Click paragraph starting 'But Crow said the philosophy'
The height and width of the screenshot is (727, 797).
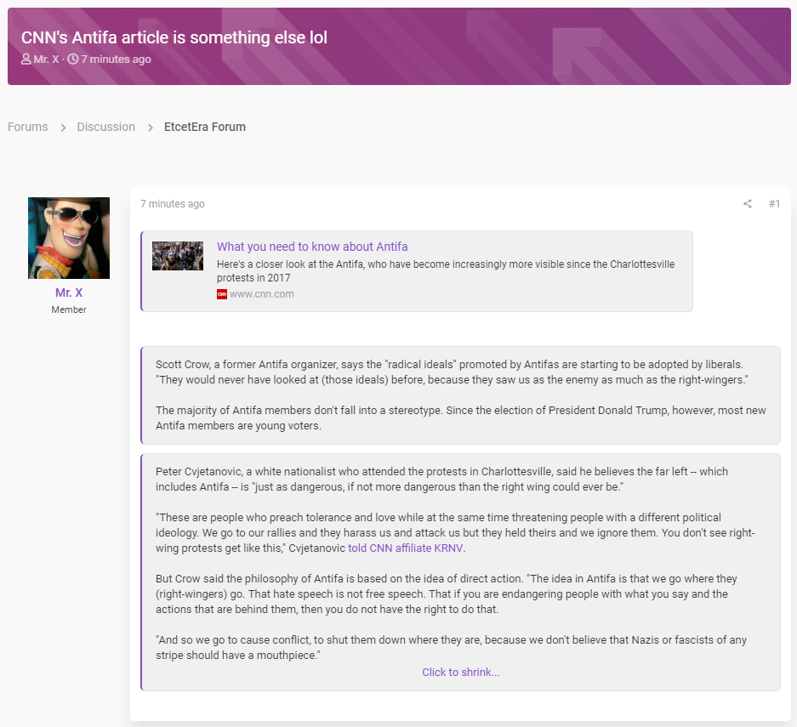click(x=447, y=594)
